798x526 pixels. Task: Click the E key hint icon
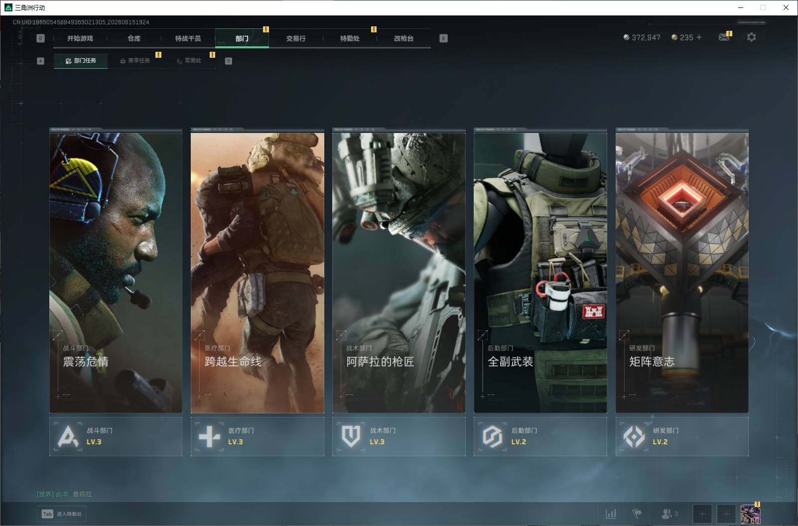[443, 38]
